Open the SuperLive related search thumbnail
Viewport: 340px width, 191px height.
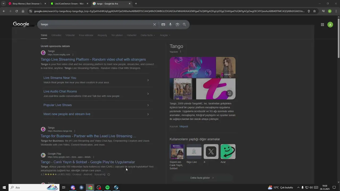(x=177, y=152)
